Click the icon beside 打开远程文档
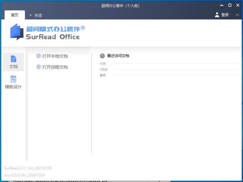Screen dimensions: 243x182 [38, 67]
